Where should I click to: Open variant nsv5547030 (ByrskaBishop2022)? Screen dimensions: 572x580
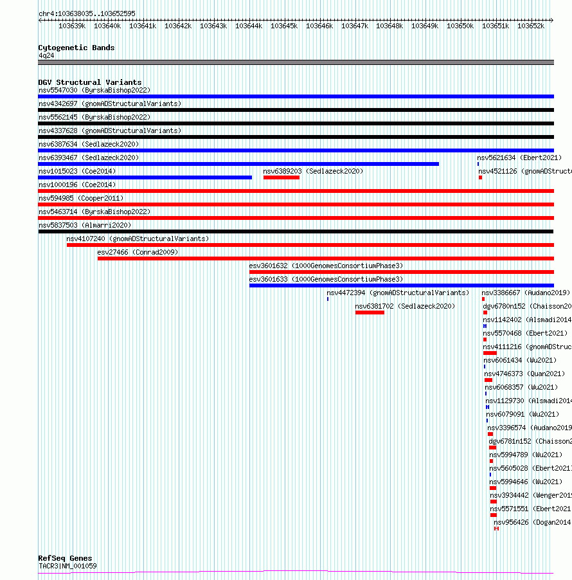(94, 90)
